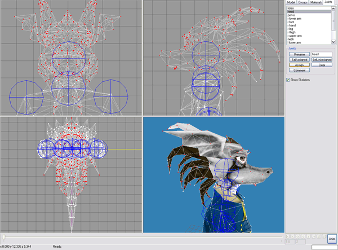
Task: Click the total frames field showing 2
Action: tap(300, 242)
